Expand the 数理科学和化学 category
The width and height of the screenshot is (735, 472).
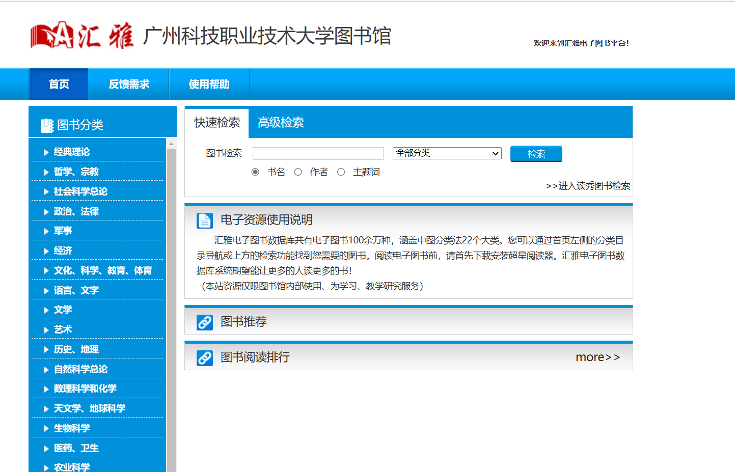point(85,388)
